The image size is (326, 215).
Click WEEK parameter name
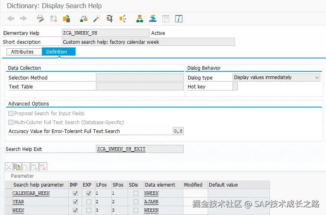click(18, 210)
